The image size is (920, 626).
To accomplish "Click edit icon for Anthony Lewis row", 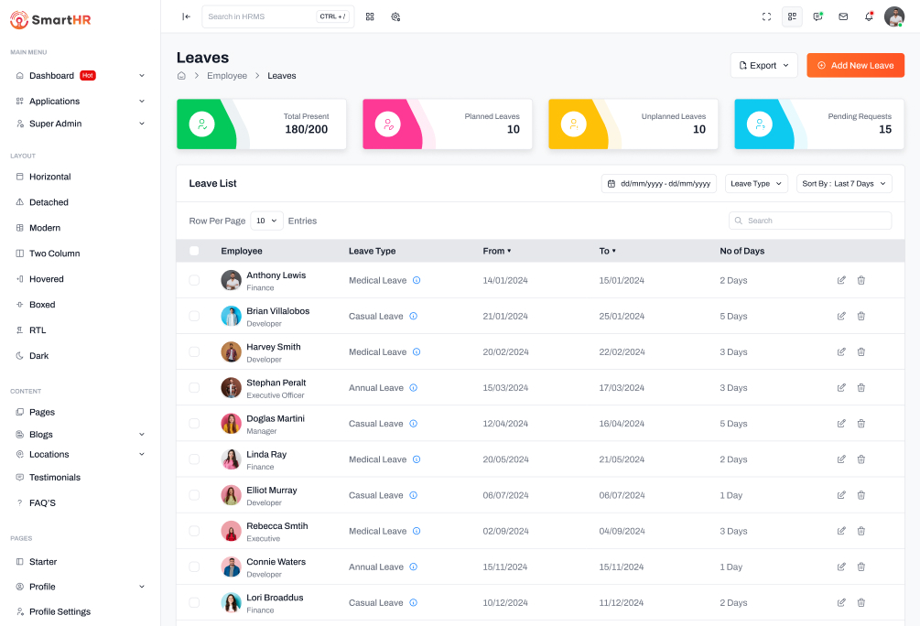I will click(x=841, y=280).
